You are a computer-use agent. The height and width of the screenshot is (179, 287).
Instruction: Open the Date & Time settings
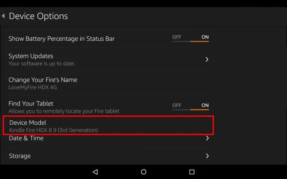[x=110, y=138]
